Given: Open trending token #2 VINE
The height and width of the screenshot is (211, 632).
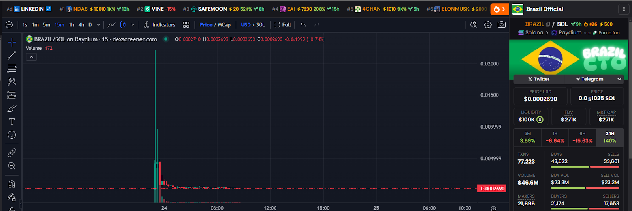Looking at the screenshot, I should coord(156,9).
